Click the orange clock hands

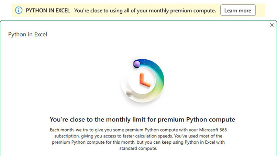click(144, 80)
